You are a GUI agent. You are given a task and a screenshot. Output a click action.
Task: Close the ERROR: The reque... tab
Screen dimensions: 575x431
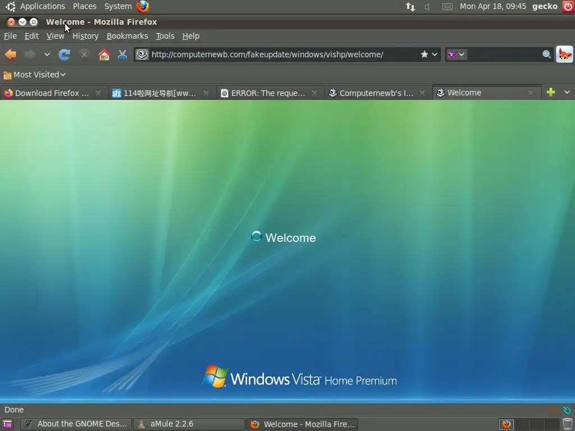[x=314, y=93]
